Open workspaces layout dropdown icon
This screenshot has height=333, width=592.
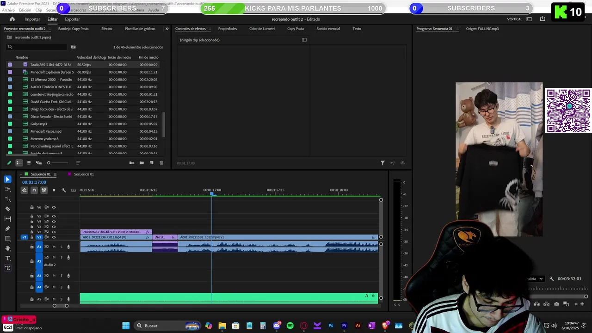[x=529, y=19]
